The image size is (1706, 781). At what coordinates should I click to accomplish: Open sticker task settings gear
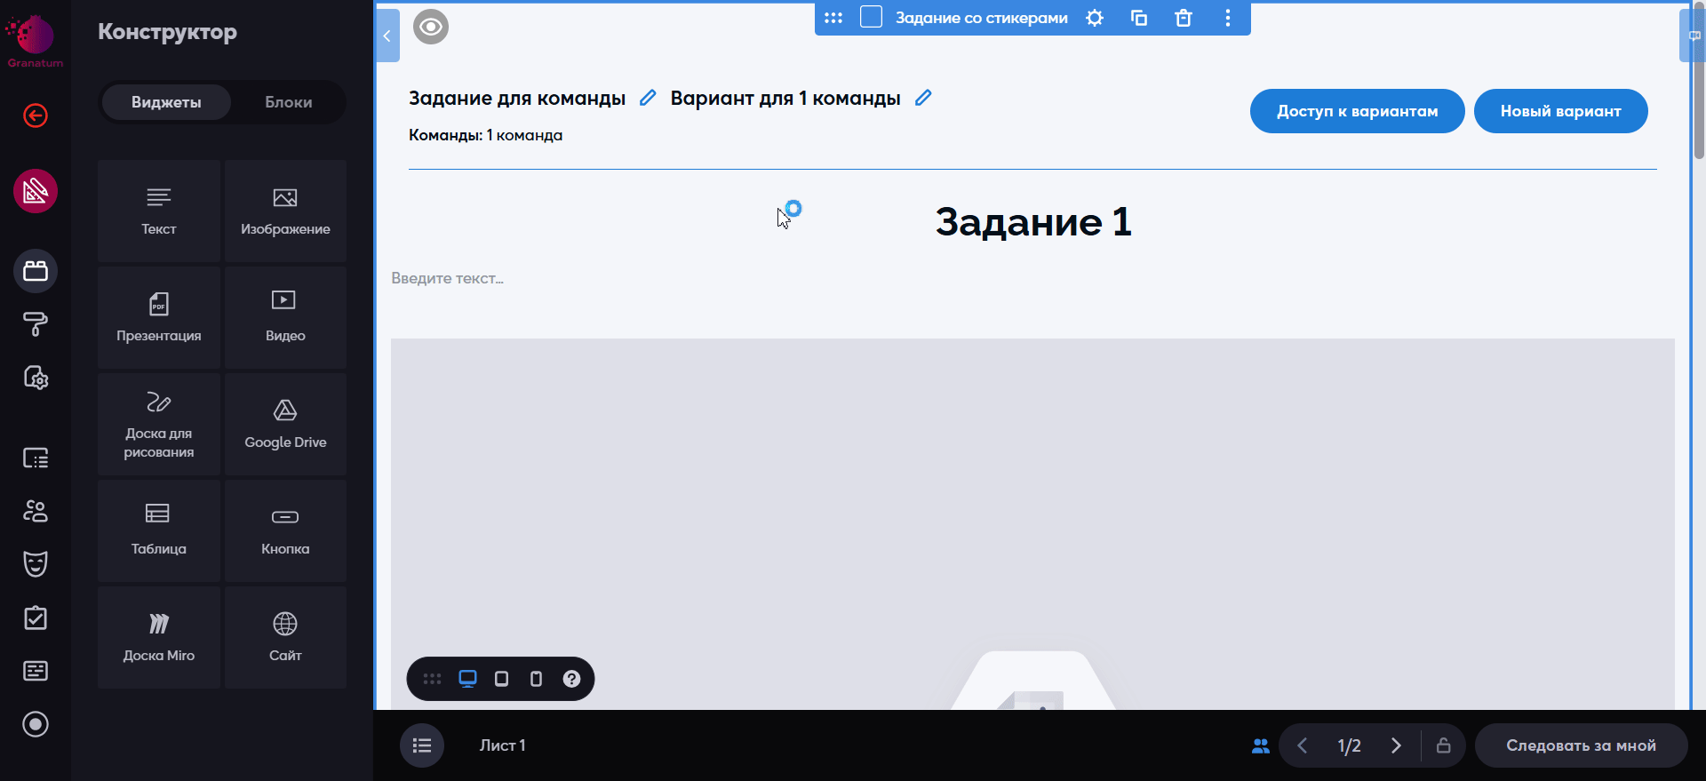[1095, 18]
